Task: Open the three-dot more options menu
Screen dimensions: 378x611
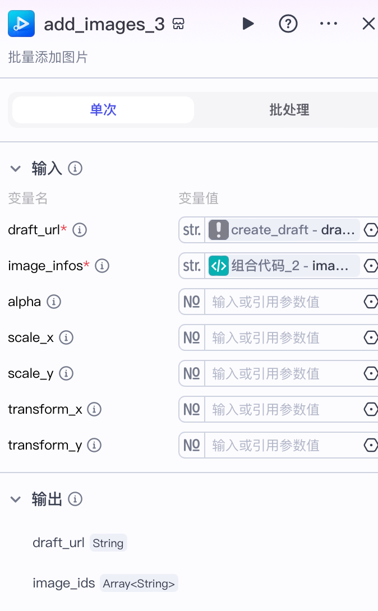Action: (329, 24)
